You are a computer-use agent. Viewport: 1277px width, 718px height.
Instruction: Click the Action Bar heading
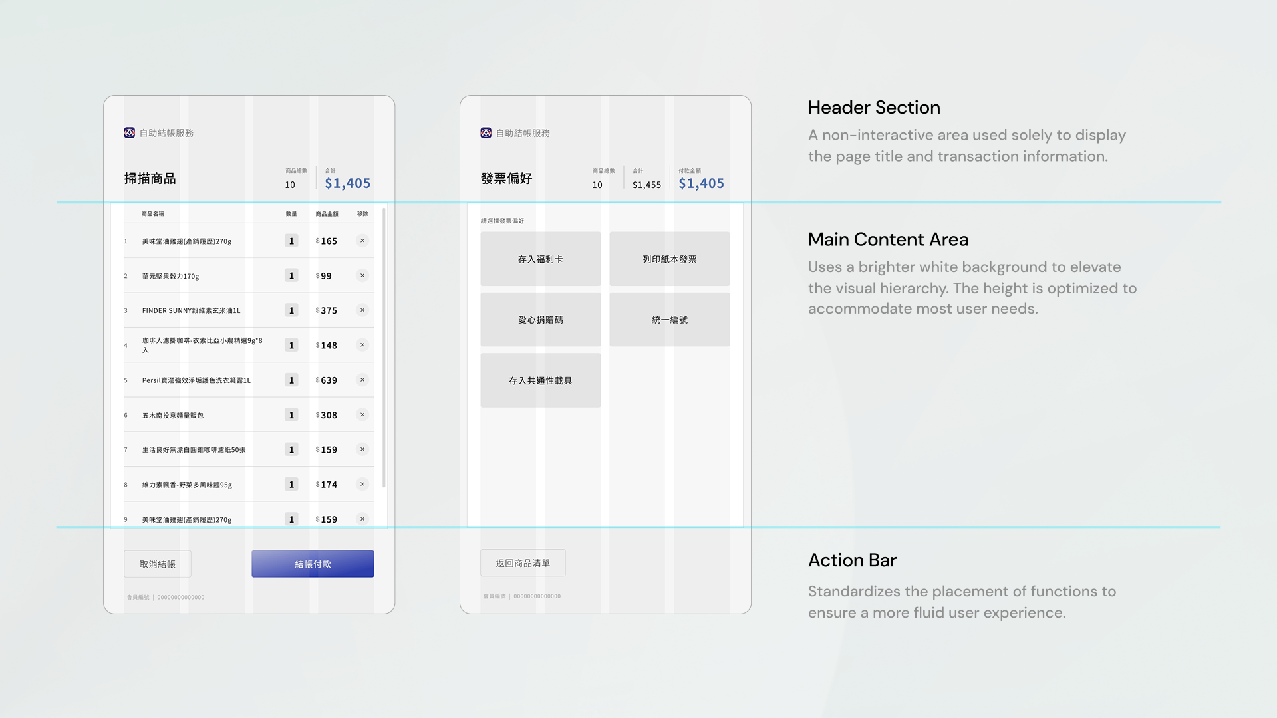tap(852, 560)
